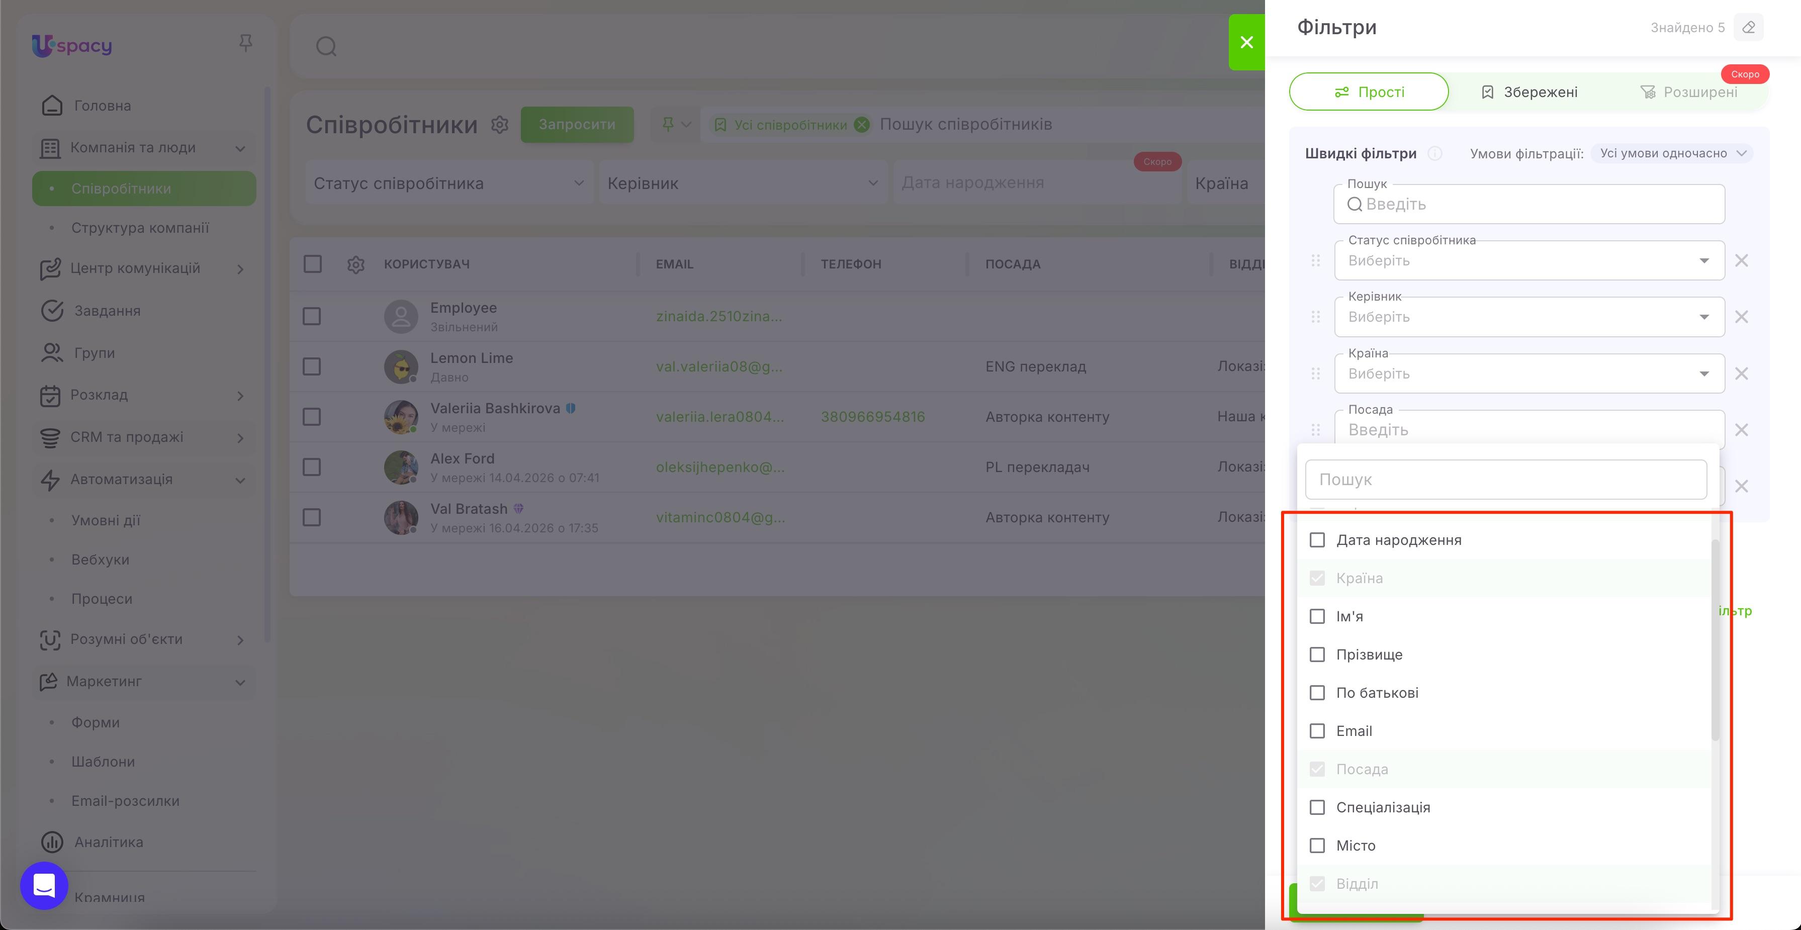Expand the Розклад section

point(240,396)
